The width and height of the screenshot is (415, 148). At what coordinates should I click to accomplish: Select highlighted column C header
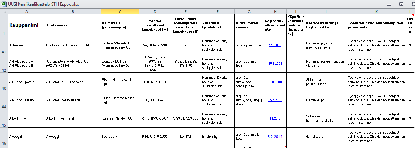point(120,11)
